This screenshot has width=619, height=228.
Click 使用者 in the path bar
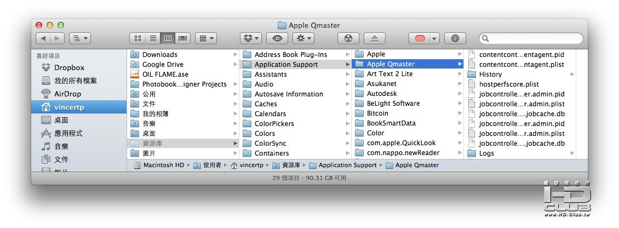[207, 165]
